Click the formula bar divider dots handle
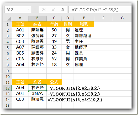The image size is (138, 115). tap(35, 9)
